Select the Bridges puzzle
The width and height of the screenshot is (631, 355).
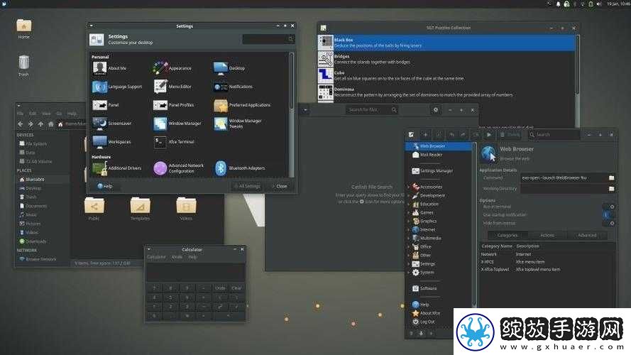(x=446, y=59)
